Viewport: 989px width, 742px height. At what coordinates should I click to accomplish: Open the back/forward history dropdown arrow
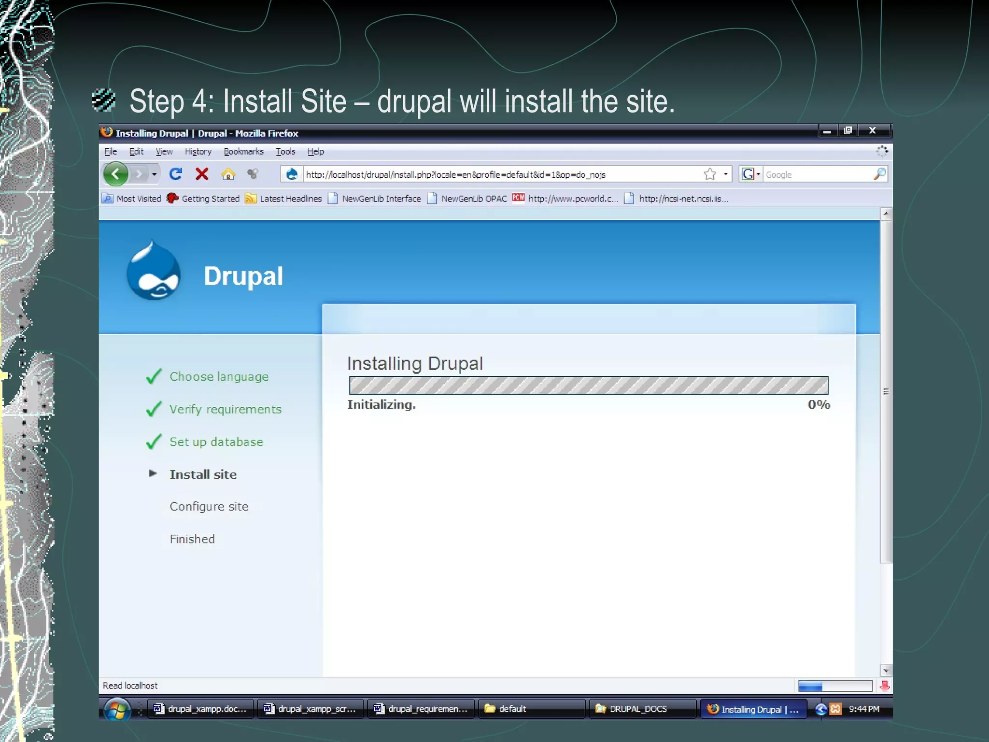point(154,174)
